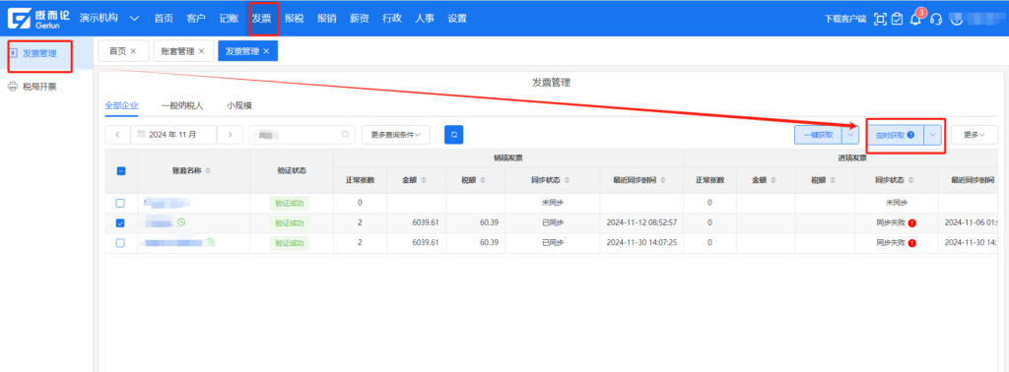Image resolution: width=1009 pixels, height=372 pixels.
Task: Close the 账套管理 tab with its X
Action: (x=201, y=51)
